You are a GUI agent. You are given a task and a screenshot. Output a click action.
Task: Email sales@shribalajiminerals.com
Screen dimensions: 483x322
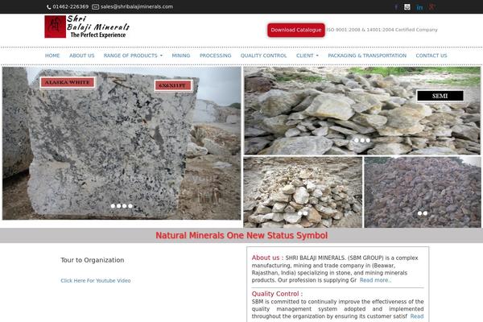tap(137, 6)
